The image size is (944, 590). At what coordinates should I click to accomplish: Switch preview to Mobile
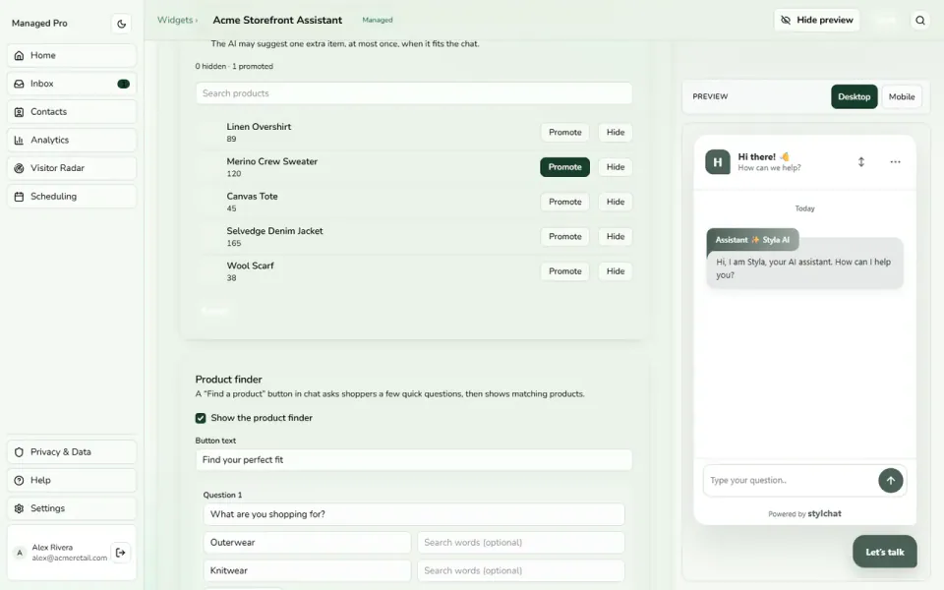coord(902,97)
